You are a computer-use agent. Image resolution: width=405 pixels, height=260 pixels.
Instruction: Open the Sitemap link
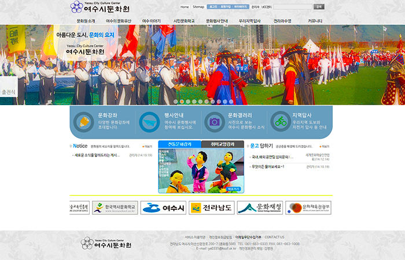tap(198, 7)
